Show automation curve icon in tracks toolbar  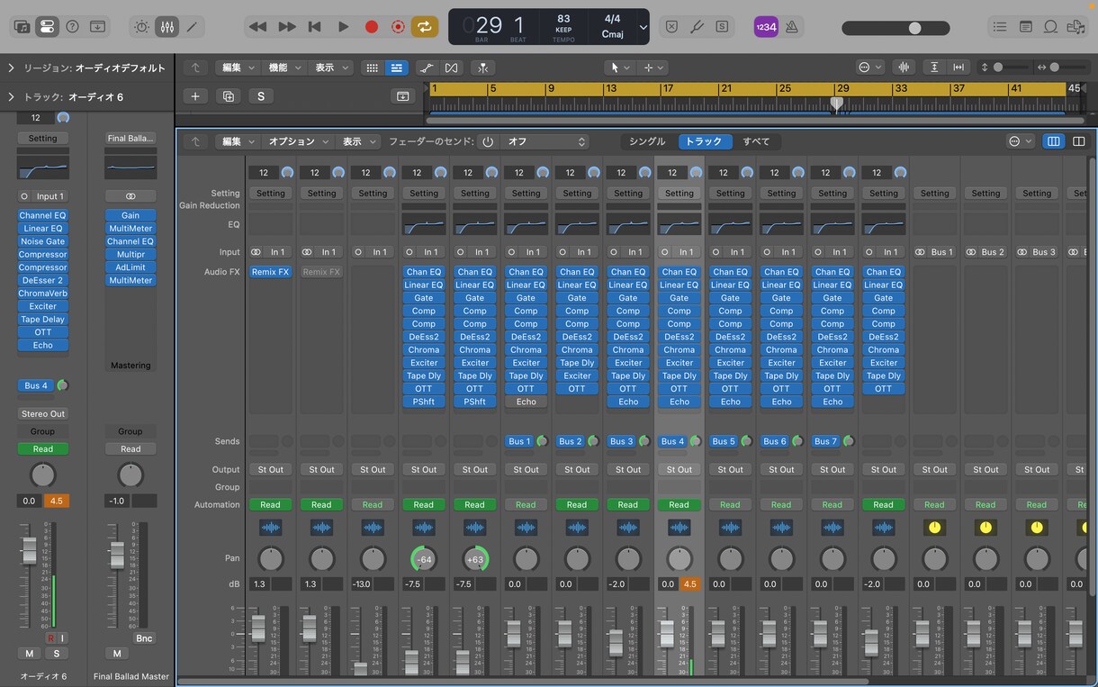[427, 68]
